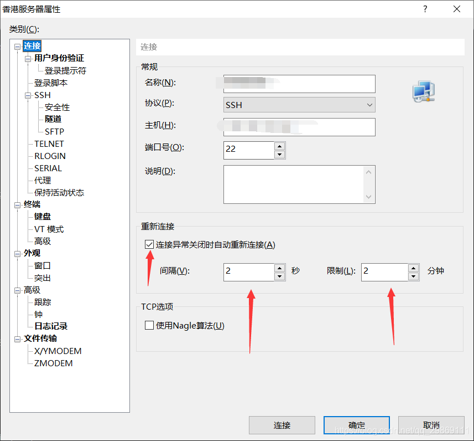The image size is (474, 441).
Task: Select SFTP tree item
Action: click(54, 131)
